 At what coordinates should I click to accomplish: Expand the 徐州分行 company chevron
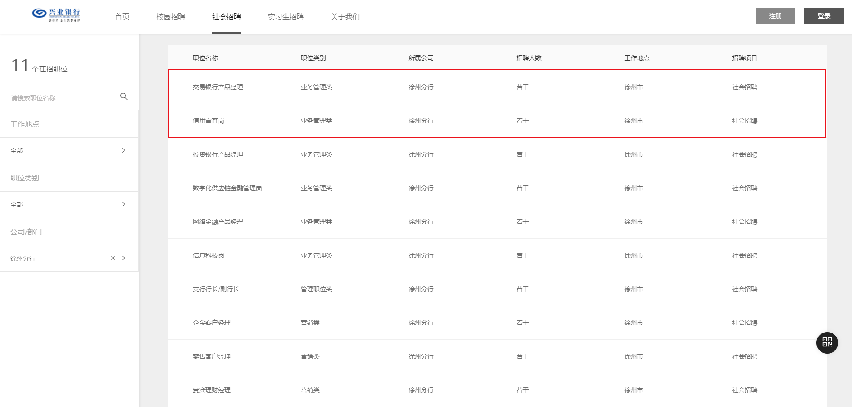tap(124, 258)
